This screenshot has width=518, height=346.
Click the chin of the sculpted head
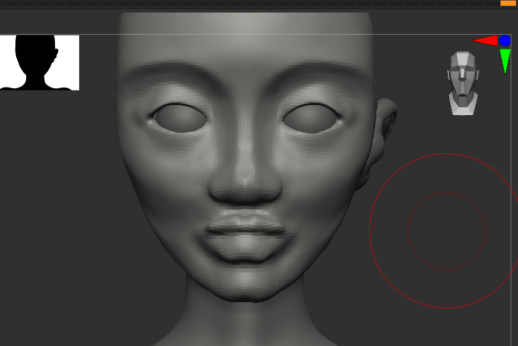[245, 288]
